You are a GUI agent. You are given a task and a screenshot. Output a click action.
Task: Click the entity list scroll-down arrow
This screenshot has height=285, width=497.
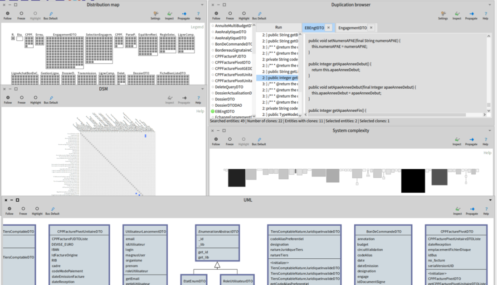point(253,116)
